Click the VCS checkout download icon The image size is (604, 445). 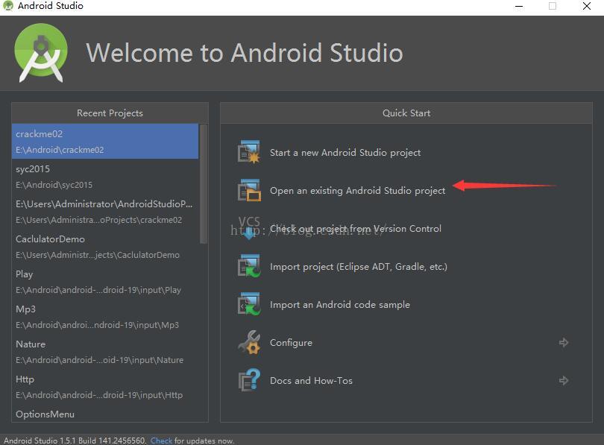tap(249, 228)
